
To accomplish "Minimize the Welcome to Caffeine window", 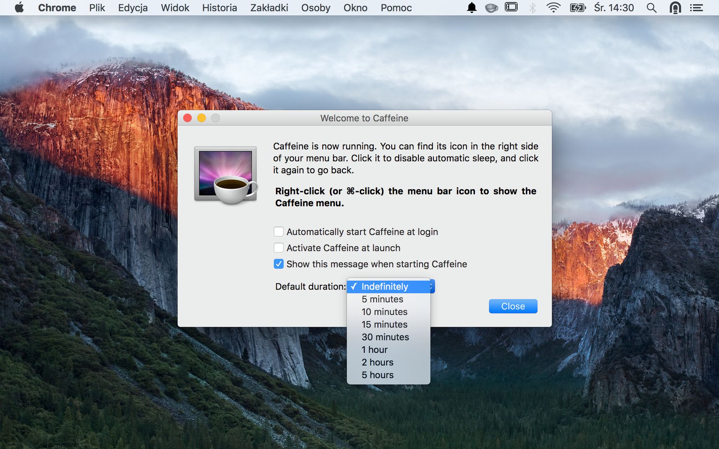I will point(201,118).
